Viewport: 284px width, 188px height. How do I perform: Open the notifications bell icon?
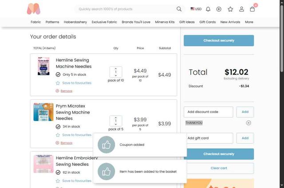pos(208,9)
